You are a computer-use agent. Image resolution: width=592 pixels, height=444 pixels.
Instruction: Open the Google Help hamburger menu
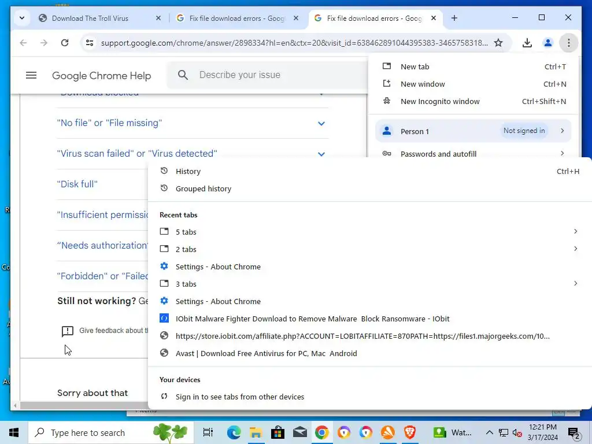31,76
